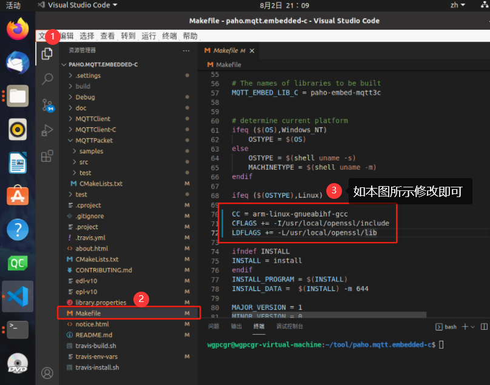This screenshot has height=385, width=490.
Task: Switch to the 问题 (Problems) panel tab
Action: coord(213,327)
